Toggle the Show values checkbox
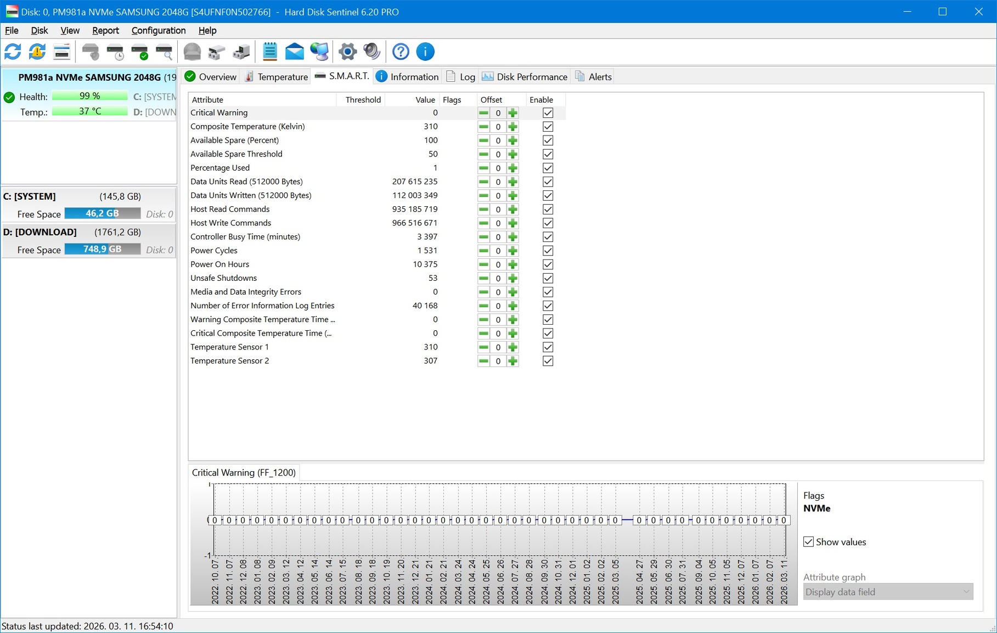Screen dimensions: 997x633 click(x=808, y=542)
